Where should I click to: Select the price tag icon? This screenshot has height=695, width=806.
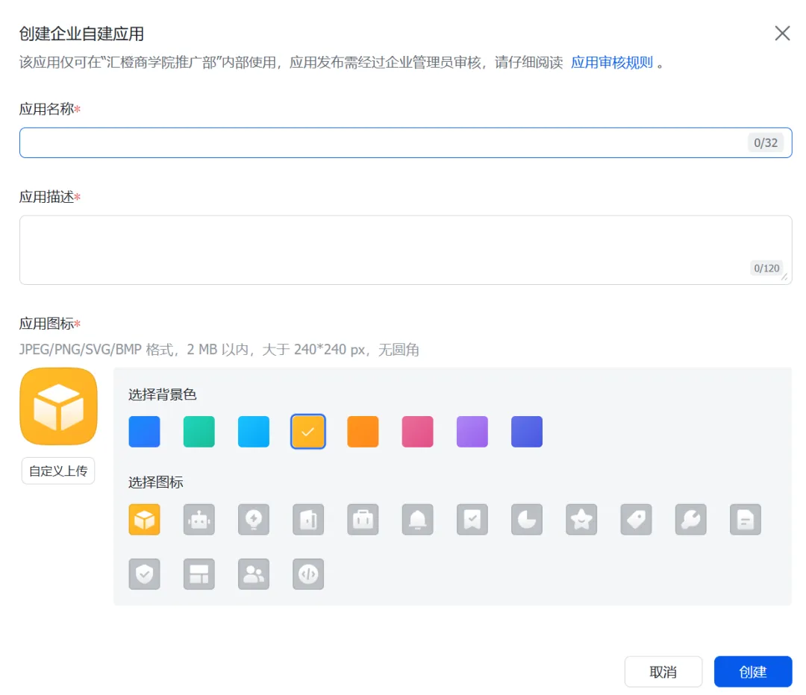point(636,520)
